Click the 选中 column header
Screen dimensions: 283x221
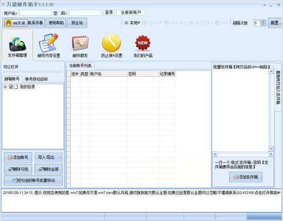pyautogui.click(x=75, y=74)
